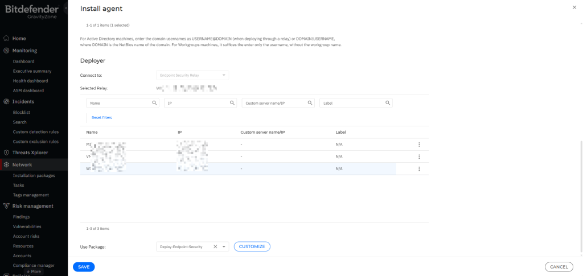This screenshot has width=583, height=276.
Task: Click the Home icon in the sidebar
Action: 6,38
